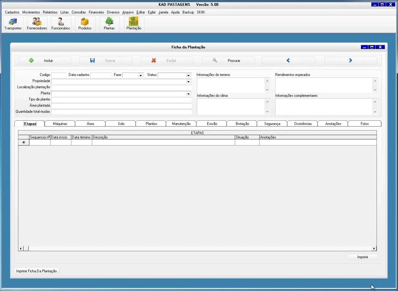398x291 pixels.
Task: Open the Listas menu
Action: click(x=64, y=12)
